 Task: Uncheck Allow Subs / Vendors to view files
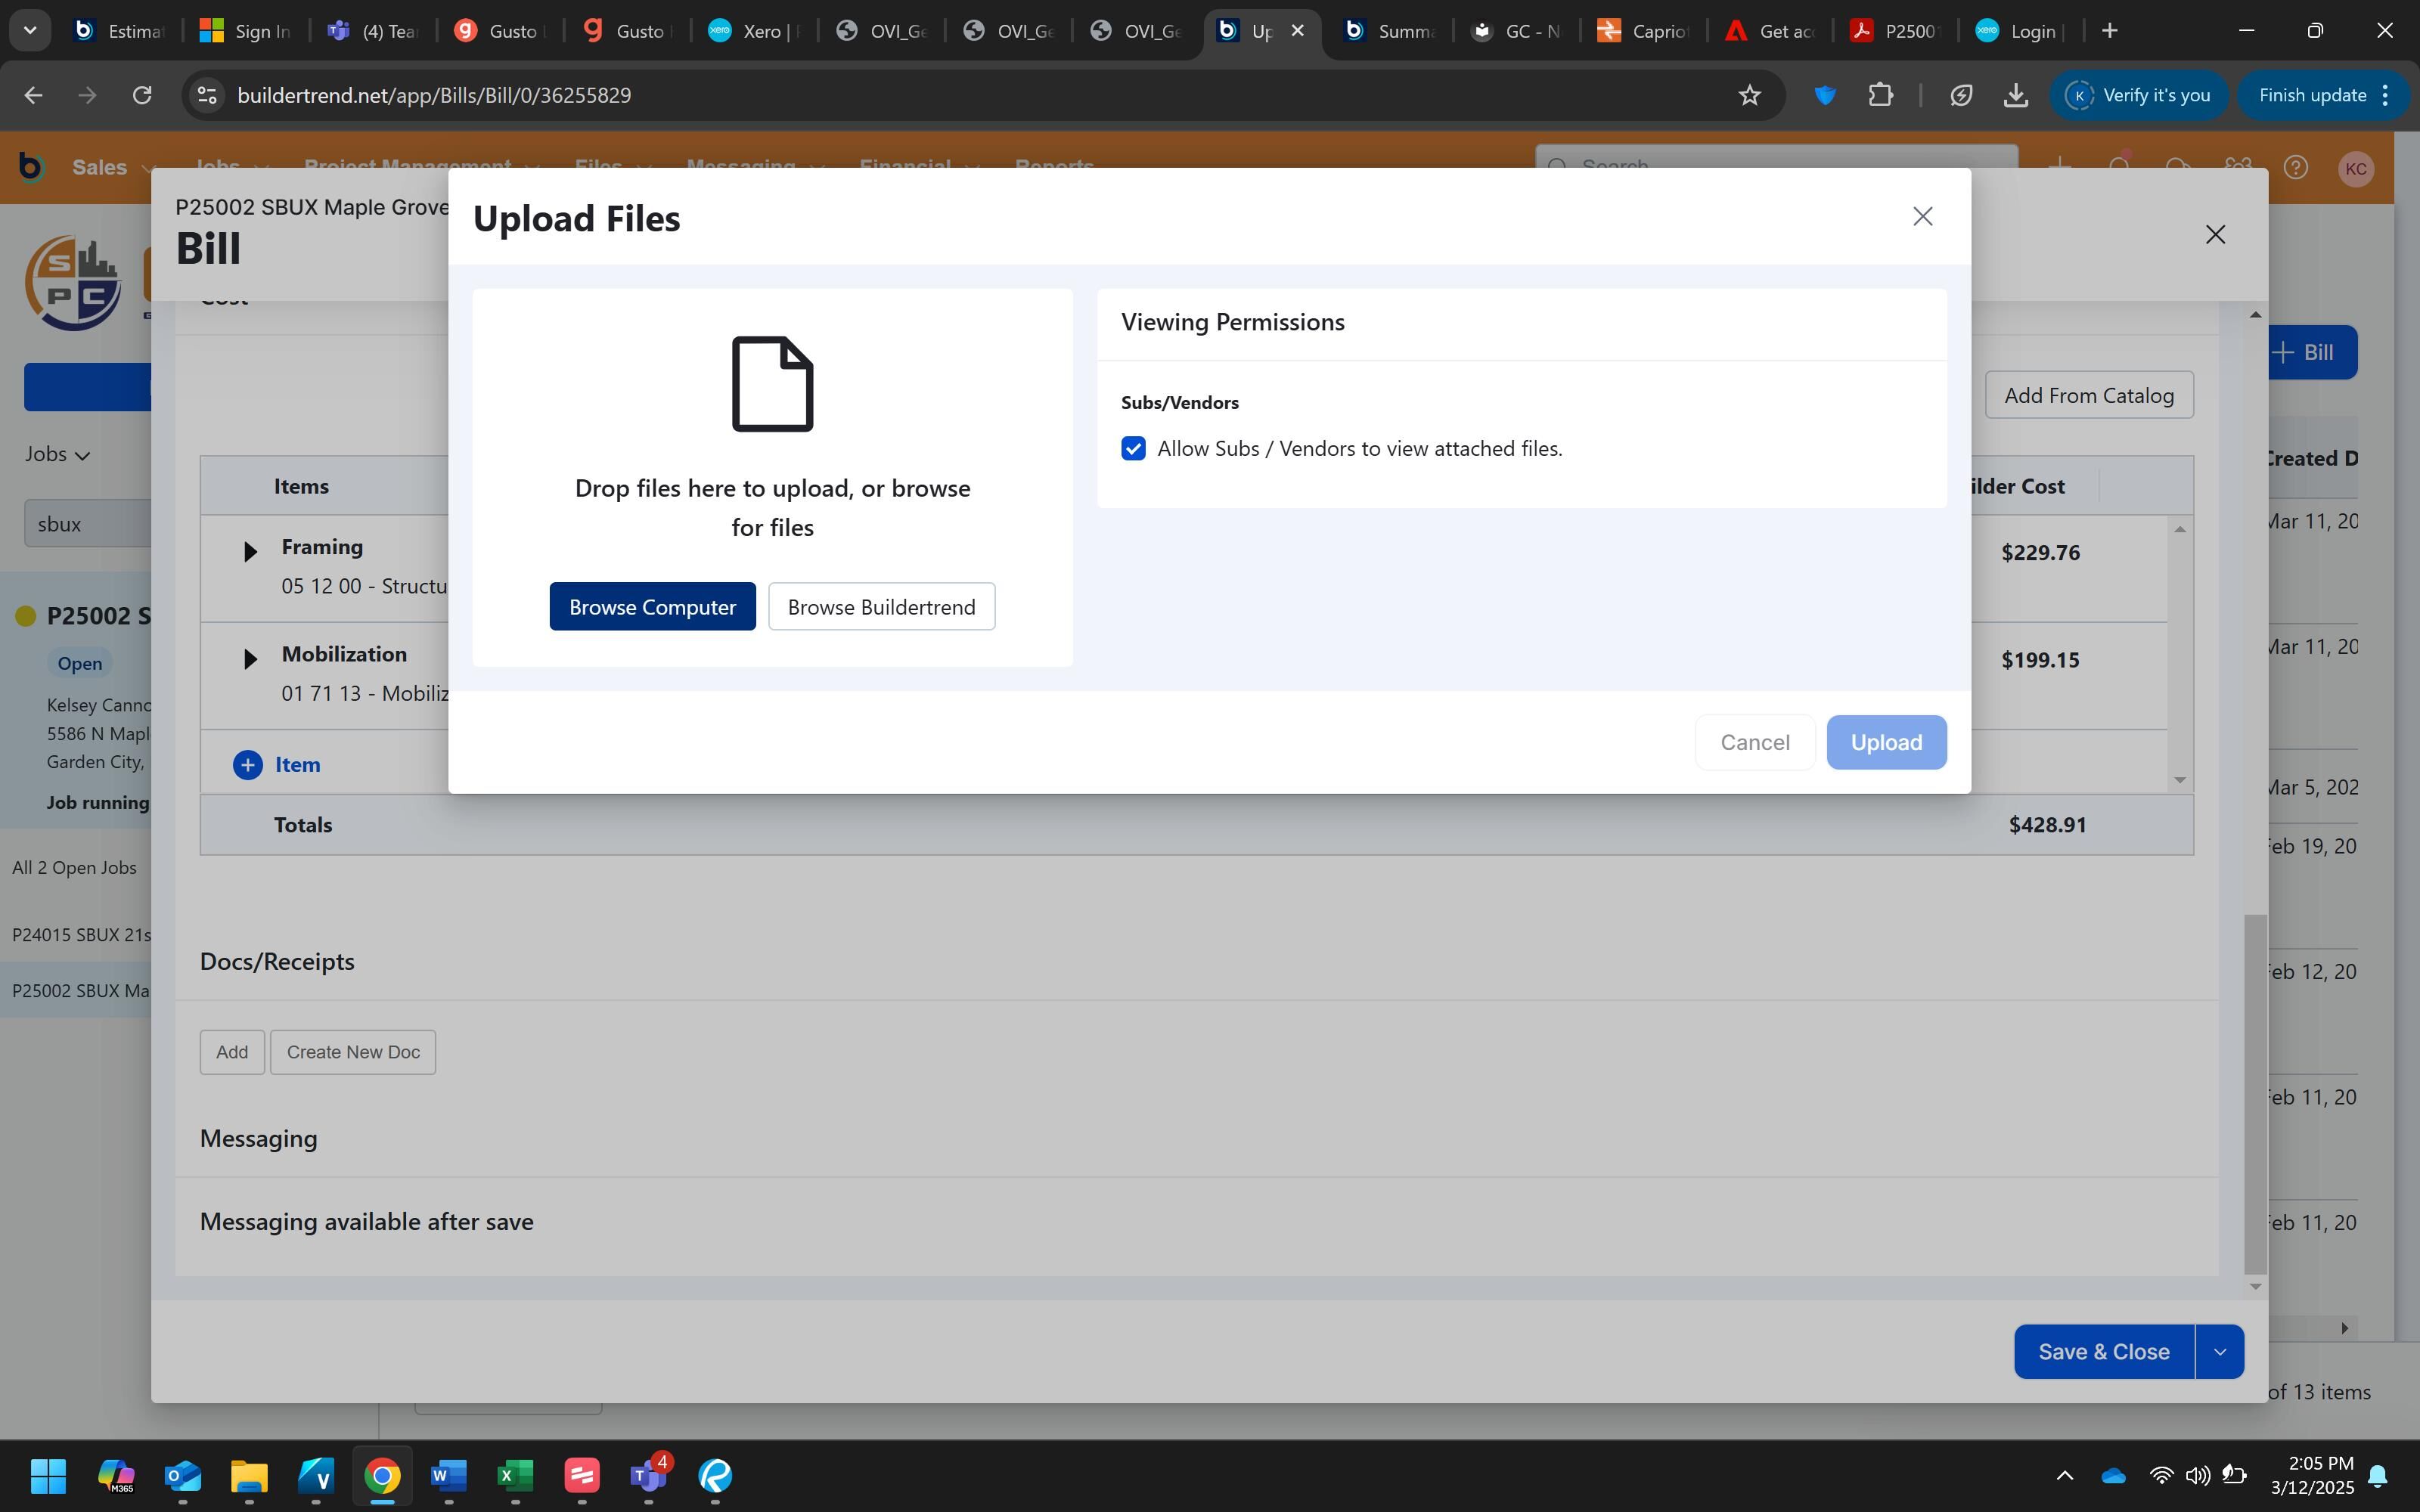tap(1133, 448)
